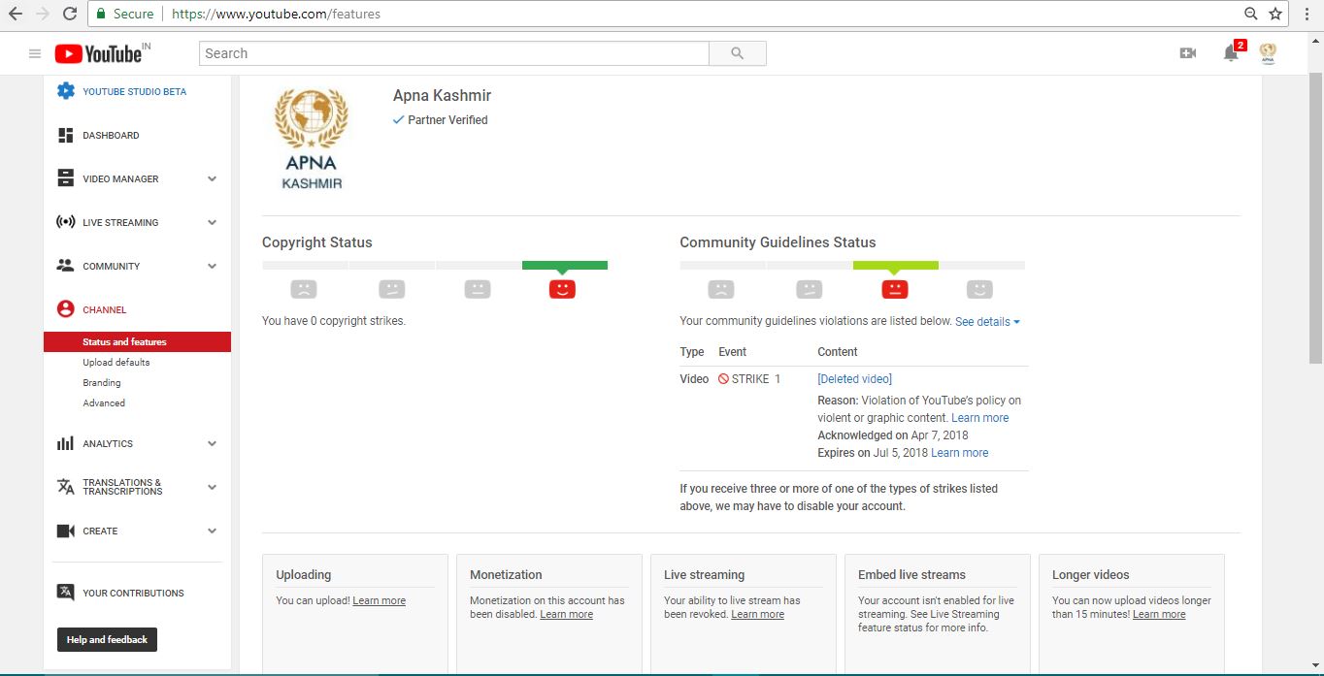Click the Video Manager icon
1324x676 pixels.
65,178
